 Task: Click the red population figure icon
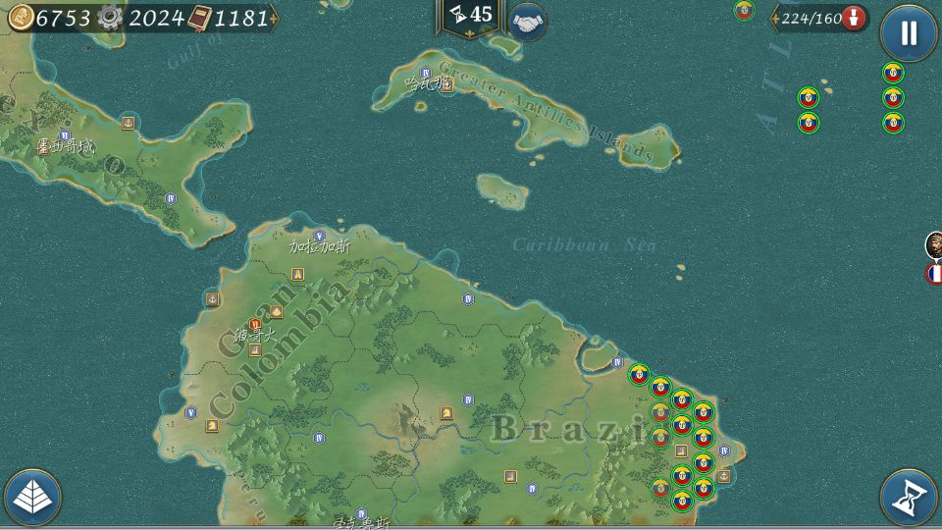coord(854,18)
